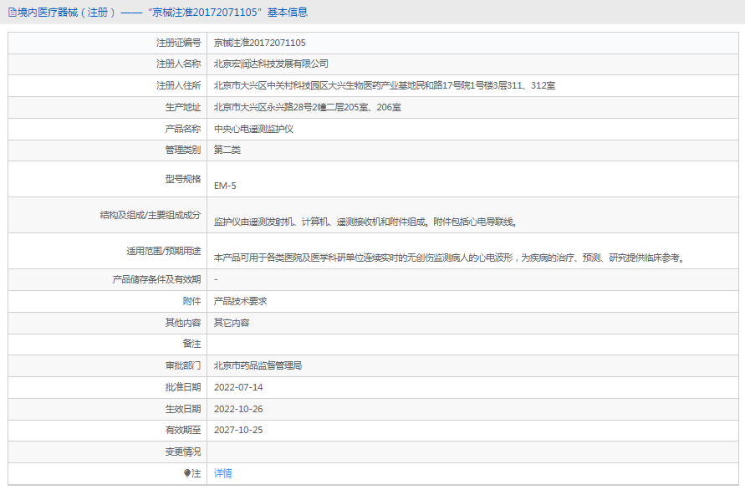The width and height of the screenshot is (745, 490).
Task: Click attachment value 产品技术要求
Action: coord(241,301)
